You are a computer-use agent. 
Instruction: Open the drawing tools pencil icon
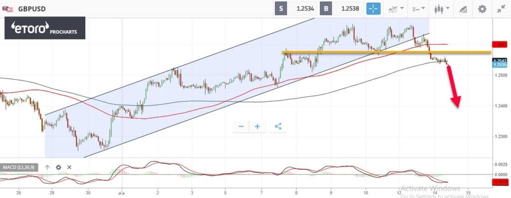click(463, 9)
